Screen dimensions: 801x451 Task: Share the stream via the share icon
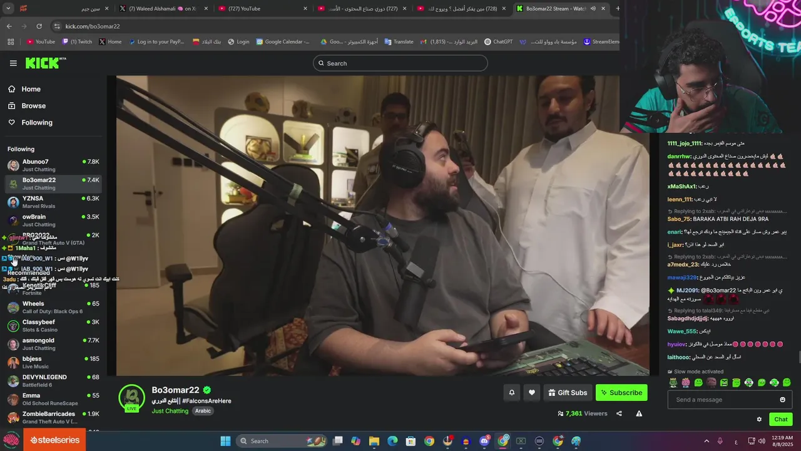pos(619,413)
